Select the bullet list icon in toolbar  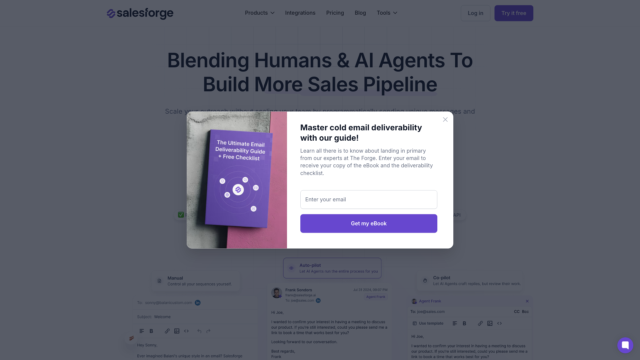(x=142, y=331)
